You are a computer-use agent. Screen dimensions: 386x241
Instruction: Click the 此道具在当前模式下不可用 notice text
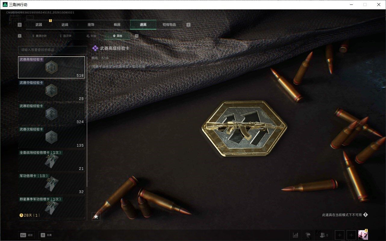pos(342,215)
